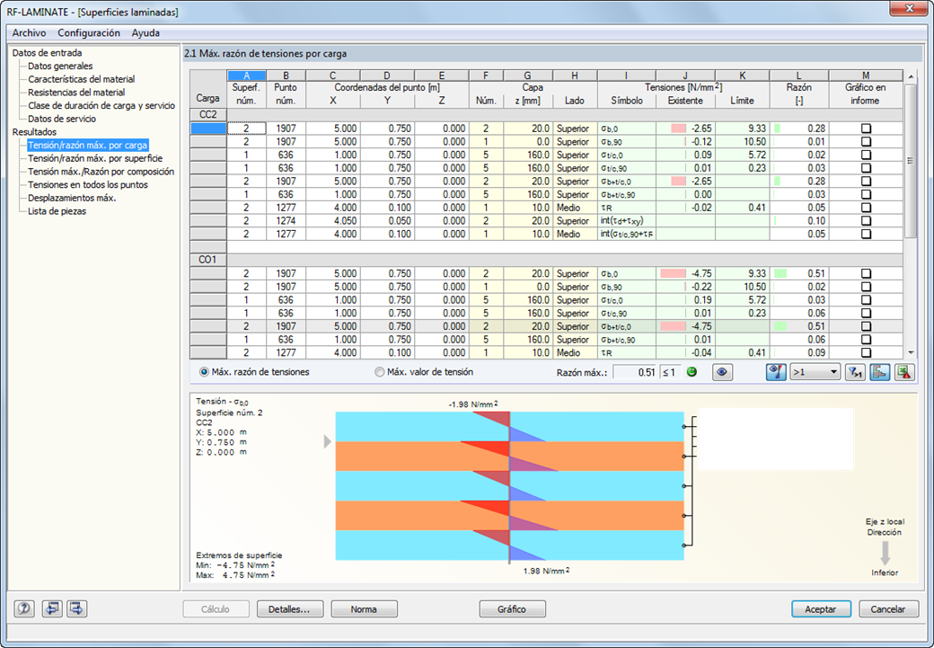The height and width of the screenshot is (648, 934).
Task: Open the help dialog icon
Action: click(x=24, y=608)
